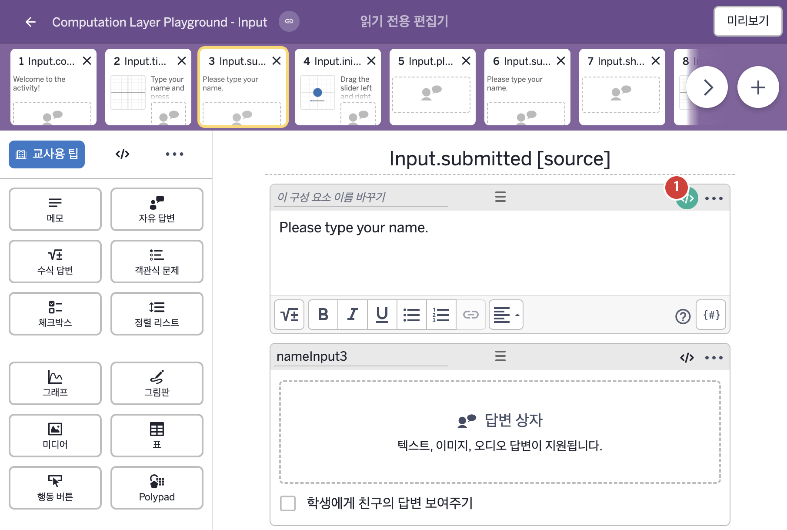Add a 그래프 graph component
Viewport: 787px width, 530px height.
pyautogui.click(x=55, y=383)
